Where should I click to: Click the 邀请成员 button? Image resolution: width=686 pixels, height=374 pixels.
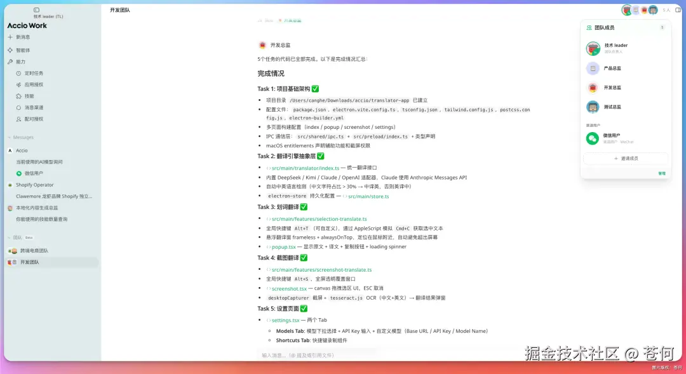[626, 158]
